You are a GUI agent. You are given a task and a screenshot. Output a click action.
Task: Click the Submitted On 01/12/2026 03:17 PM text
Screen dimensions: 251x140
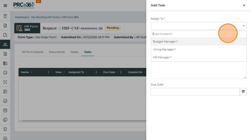click(x=85, y=37)
